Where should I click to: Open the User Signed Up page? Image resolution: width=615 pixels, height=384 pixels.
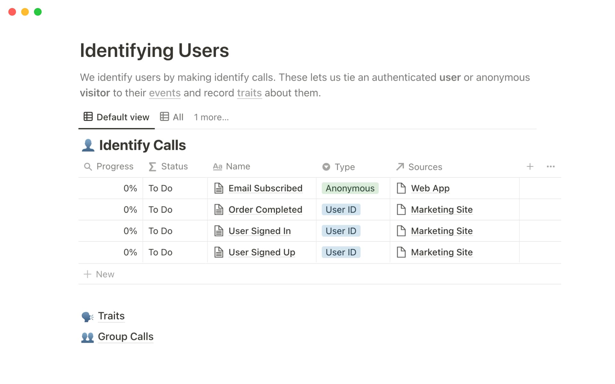coord(262,252)
